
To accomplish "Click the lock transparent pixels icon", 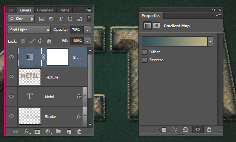I will pos(23,41).
